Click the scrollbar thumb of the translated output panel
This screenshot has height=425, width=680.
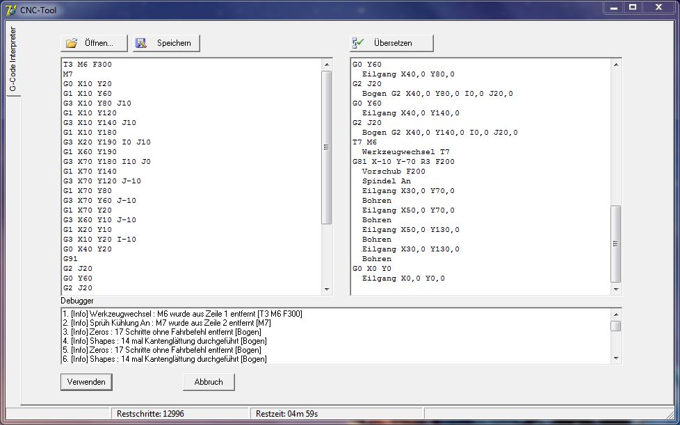tap(615, 243)
